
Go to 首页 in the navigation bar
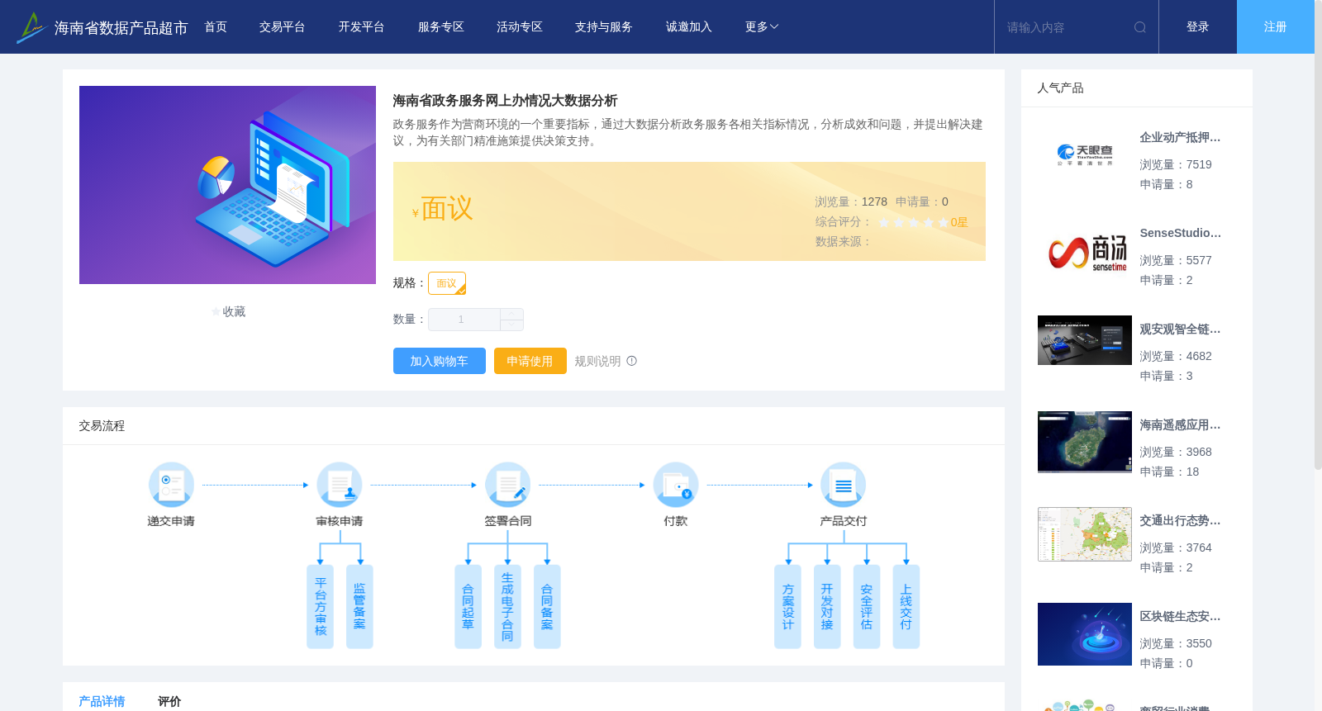(x=216, y=27)
